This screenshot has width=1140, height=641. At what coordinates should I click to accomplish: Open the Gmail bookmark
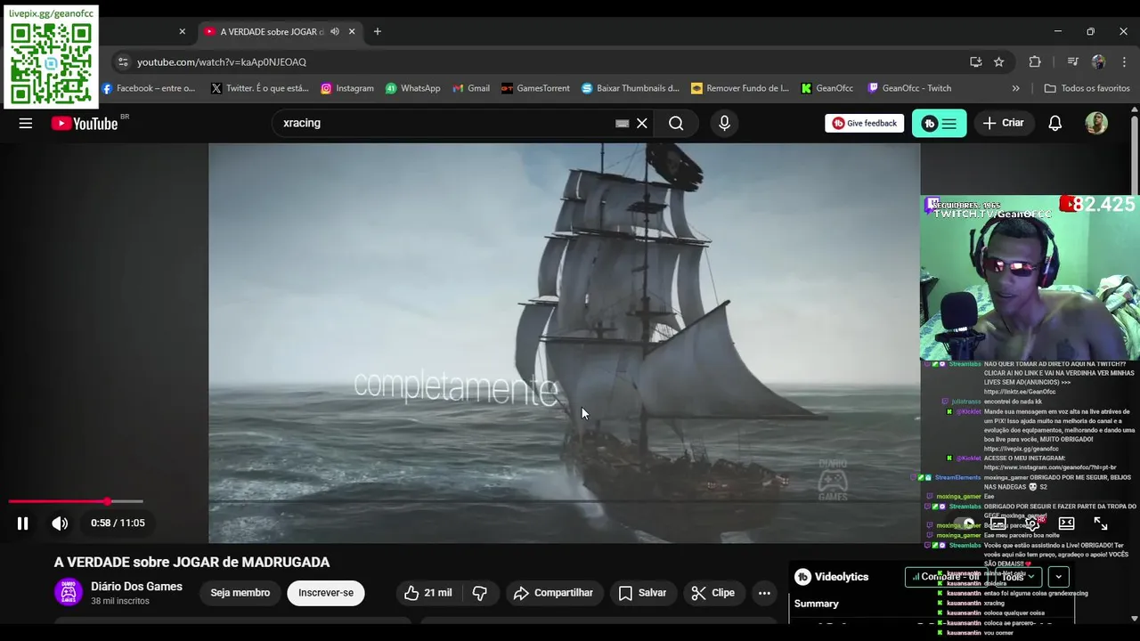[x=471, y=88]
